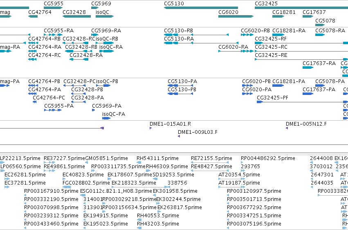Viewport: 348px width, 230px height.
Task: Click the CG5078 gene label
Action: coord(325,20)
